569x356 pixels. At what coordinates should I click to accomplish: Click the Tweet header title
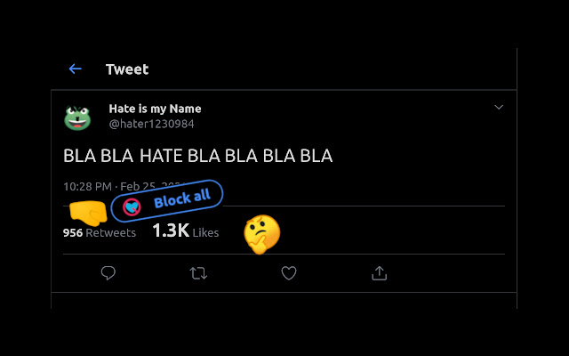[127, 69]
